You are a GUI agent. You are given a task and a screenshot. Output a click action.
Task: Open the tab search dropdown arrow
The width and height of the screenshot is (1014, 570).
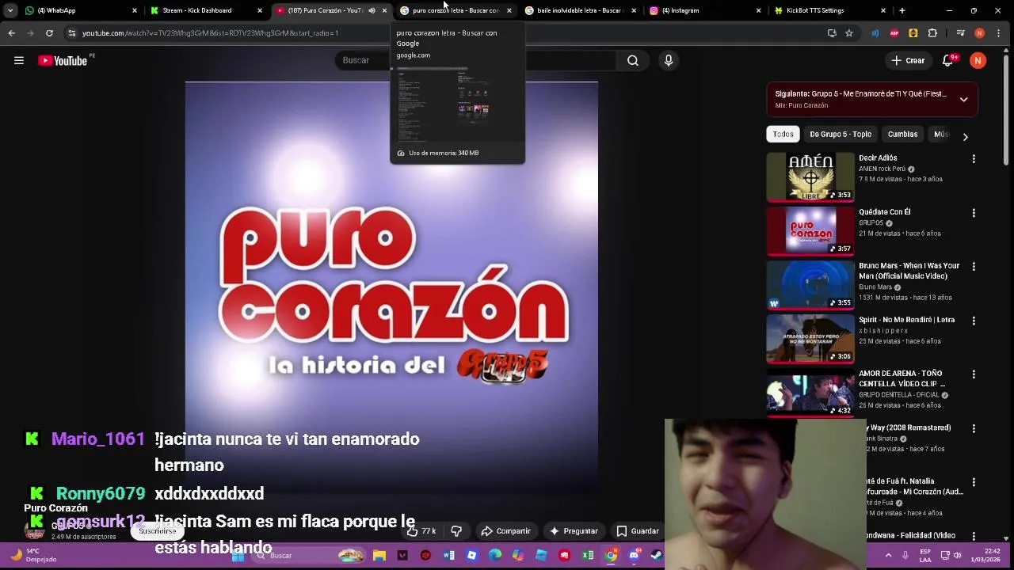(10, 10)
